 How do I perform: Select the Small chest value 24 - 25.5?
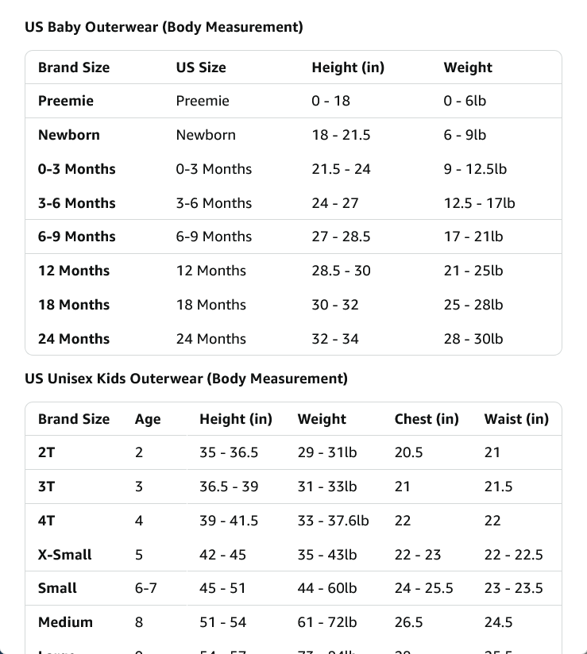click(x=423, y=588)
